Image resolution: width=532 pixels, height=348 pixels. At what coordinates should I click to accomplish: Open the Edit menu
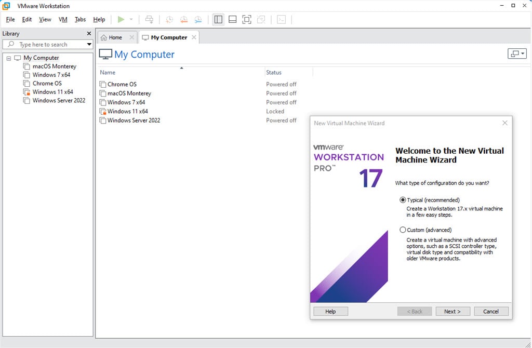(27, 20)
